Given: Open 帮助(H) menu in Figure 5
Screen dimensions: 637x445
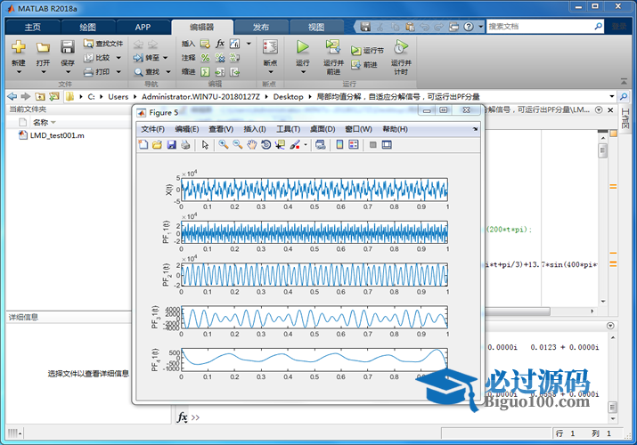Looking at the screenshot, I should point(395,129).
